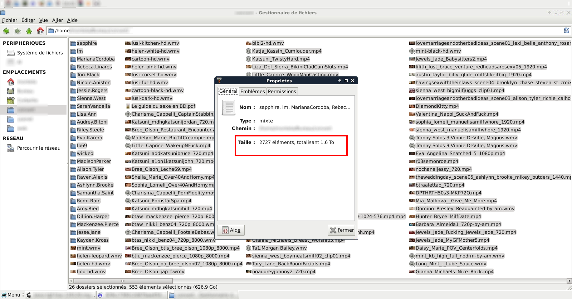The width and height of the screenshot is (572, 299).
Task: Switch to the Emblèmes tab
Action: coord(253,92)
